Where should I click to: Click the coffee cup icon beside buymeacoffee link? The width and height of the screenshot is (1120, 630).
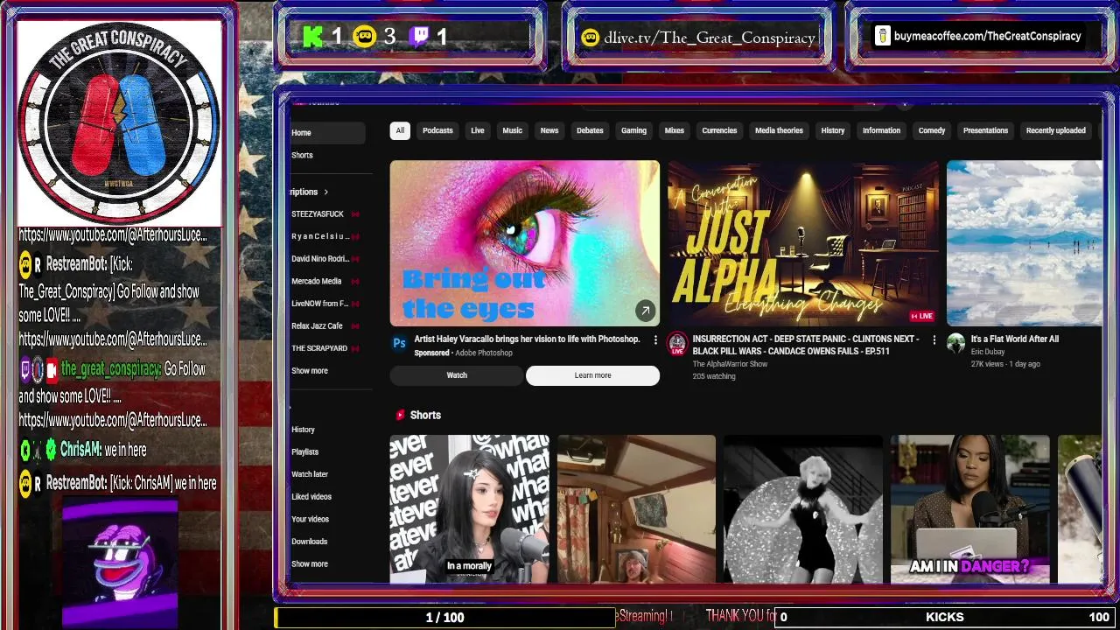click(882, 36)
